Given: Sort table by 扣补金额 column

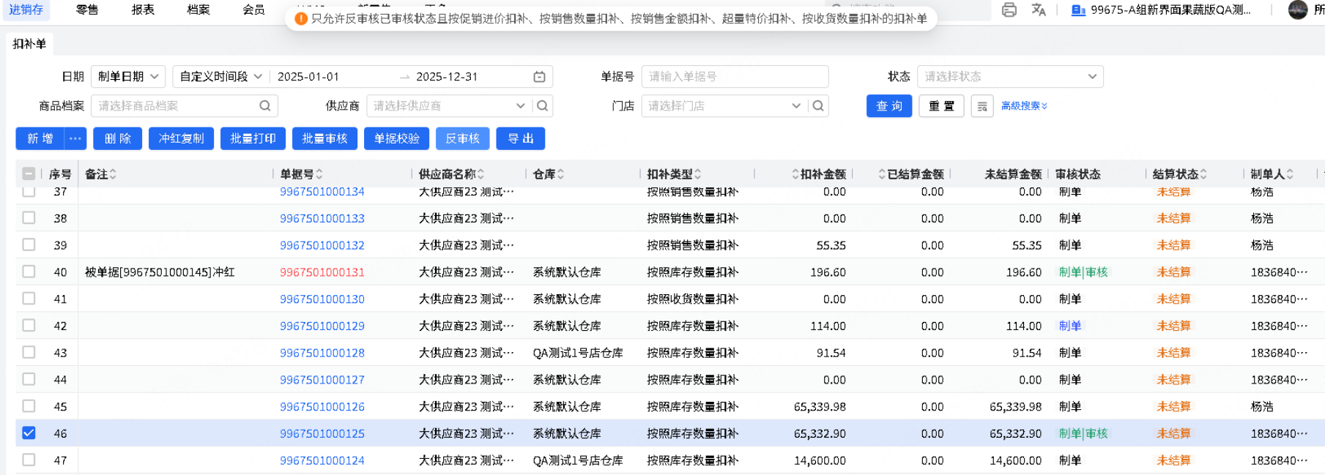Looking at the screenshot, I should [x=795, y=174].
